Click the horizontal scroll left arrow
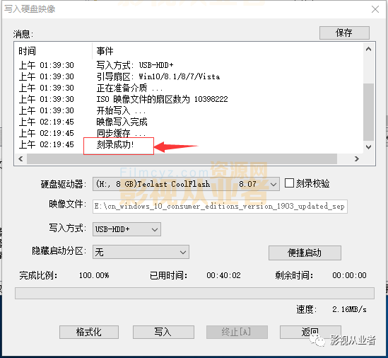388x358 pixels. [20, 158]
